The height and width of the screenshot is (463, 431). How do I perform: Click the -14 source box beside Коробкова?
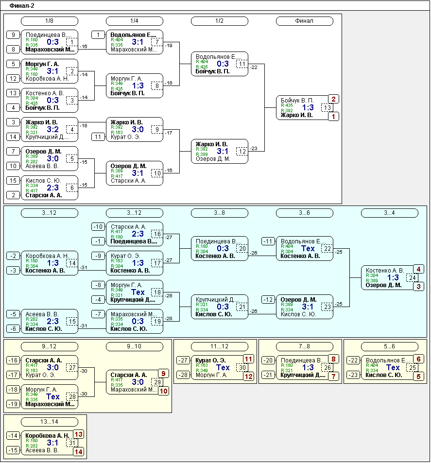[13, 435]
